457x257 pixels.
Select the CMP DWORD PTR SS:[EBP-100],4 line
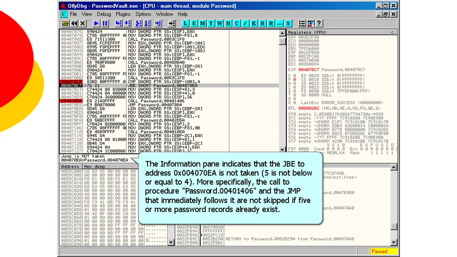169,82
